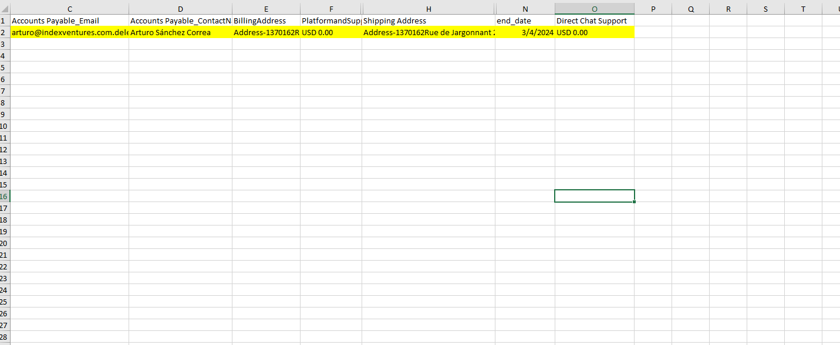
Task: Select the Address-1370162R billing cell
Action: click(266, 32)
